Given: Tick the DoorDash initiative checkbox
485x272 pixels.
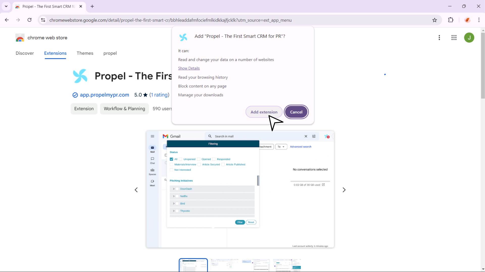Looking at the screenshot, I should 177,189.
